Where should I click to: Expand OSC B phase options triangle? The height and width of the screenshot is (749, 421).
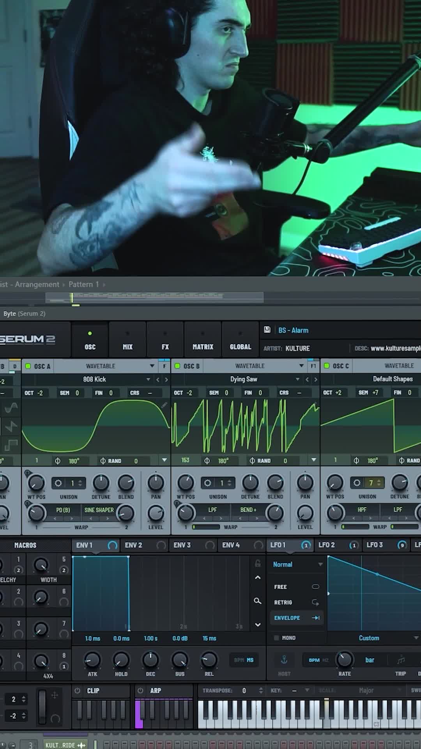[x=314, y=460]
